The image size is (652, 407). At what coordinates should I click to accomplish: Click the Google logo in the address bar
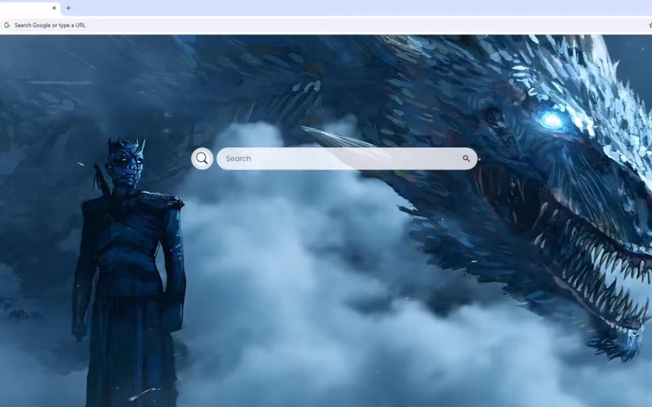pos(6,25)
